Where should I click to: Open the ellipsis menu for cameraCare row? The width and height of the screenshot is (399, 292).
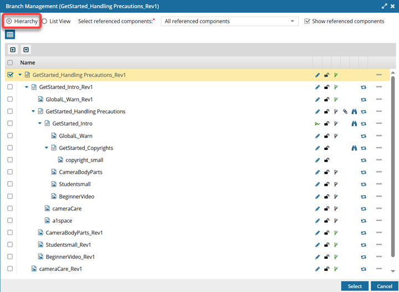(379, 208)
